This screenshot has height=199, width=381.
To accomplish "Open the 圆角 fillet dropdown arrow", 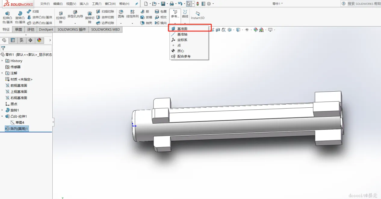I will tap(121, 23).
